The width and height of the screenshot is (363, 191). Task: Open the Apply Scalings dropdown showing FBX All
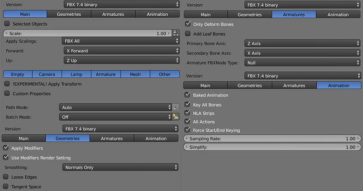click(120, 41)
